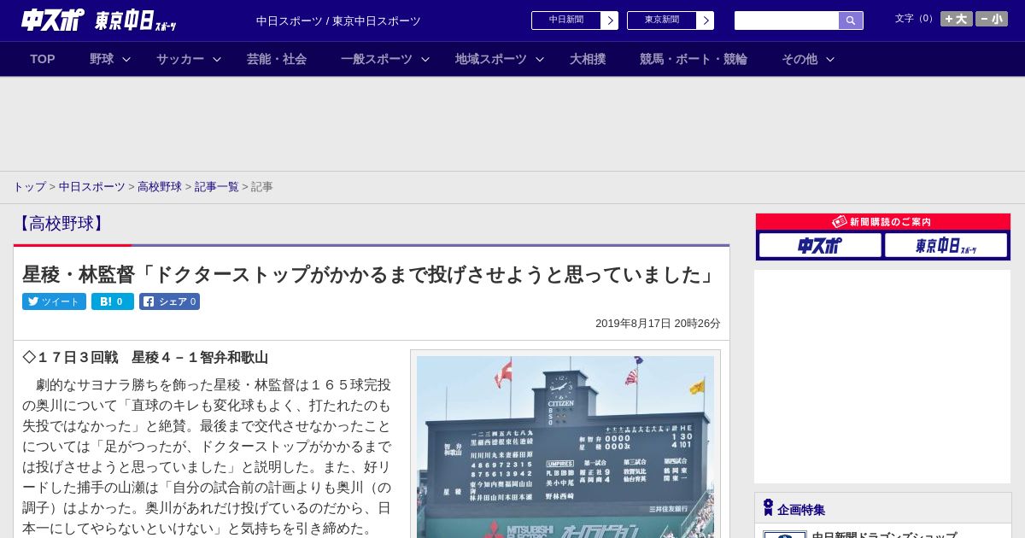
Task: Click トップ breadcrumb link
Action: pos(29,187)
